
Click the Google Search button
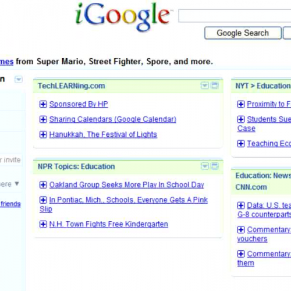243,33
